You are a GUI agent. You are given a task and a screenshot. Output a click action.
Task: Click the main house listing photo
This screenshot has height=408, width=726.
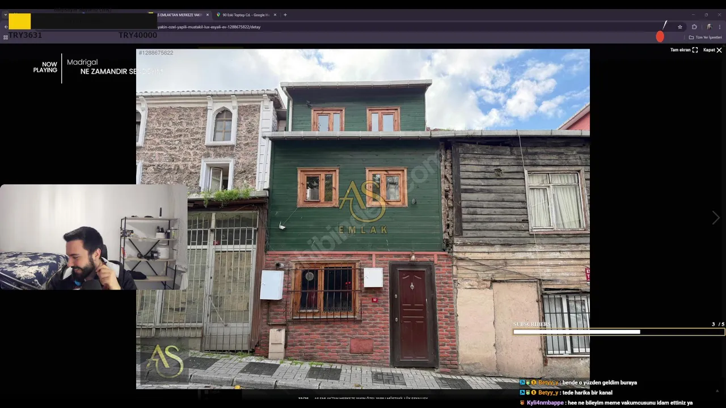pos(363,219)
